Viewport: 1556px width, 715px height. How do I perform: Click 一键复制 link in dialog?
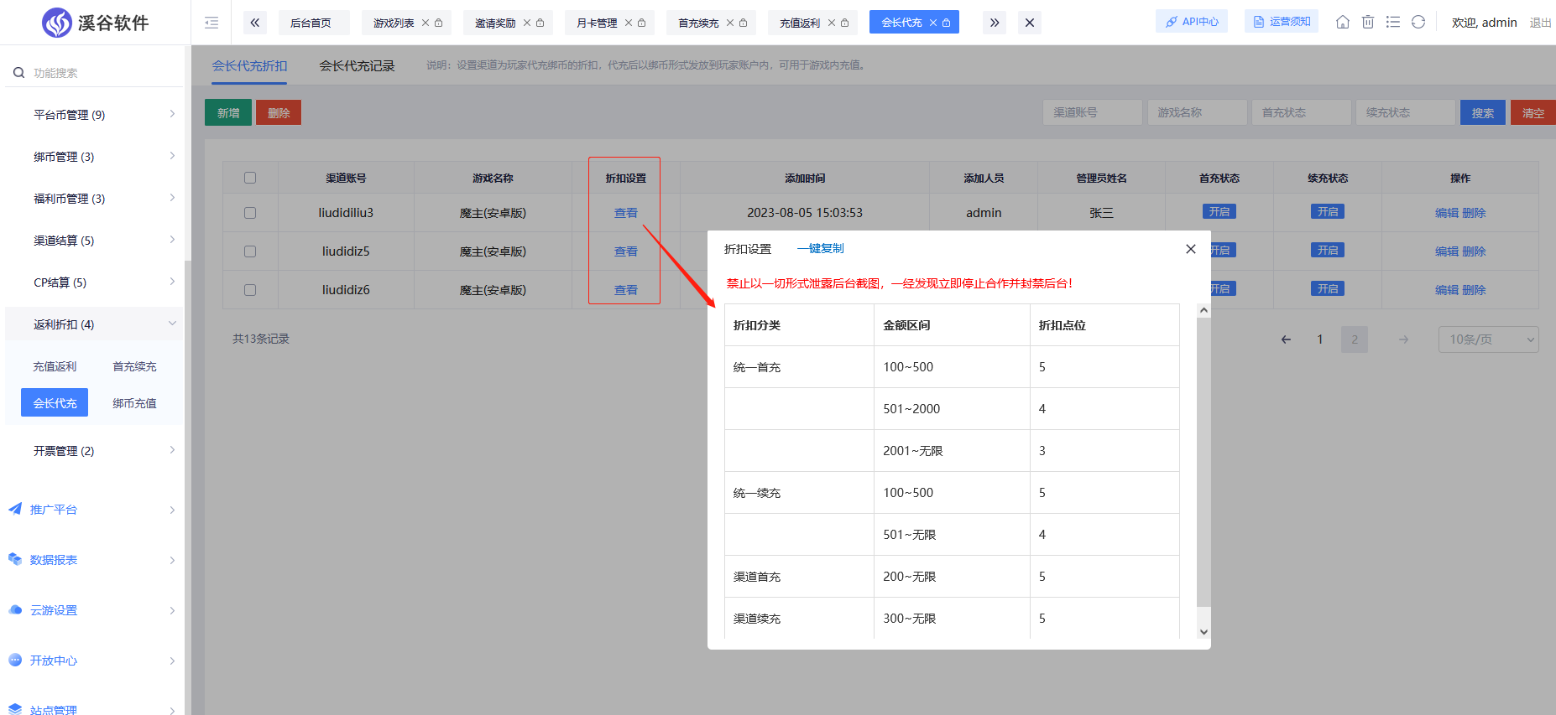click(x=821, y=249)
